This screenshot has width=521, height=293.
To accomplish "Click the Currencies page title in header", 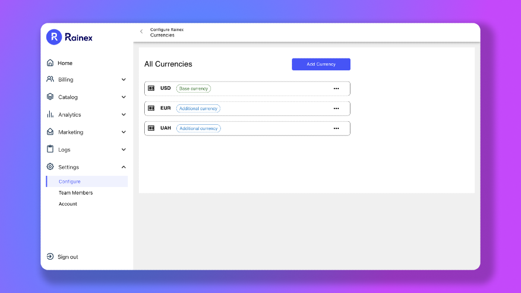I will click(x=162, y=35).
